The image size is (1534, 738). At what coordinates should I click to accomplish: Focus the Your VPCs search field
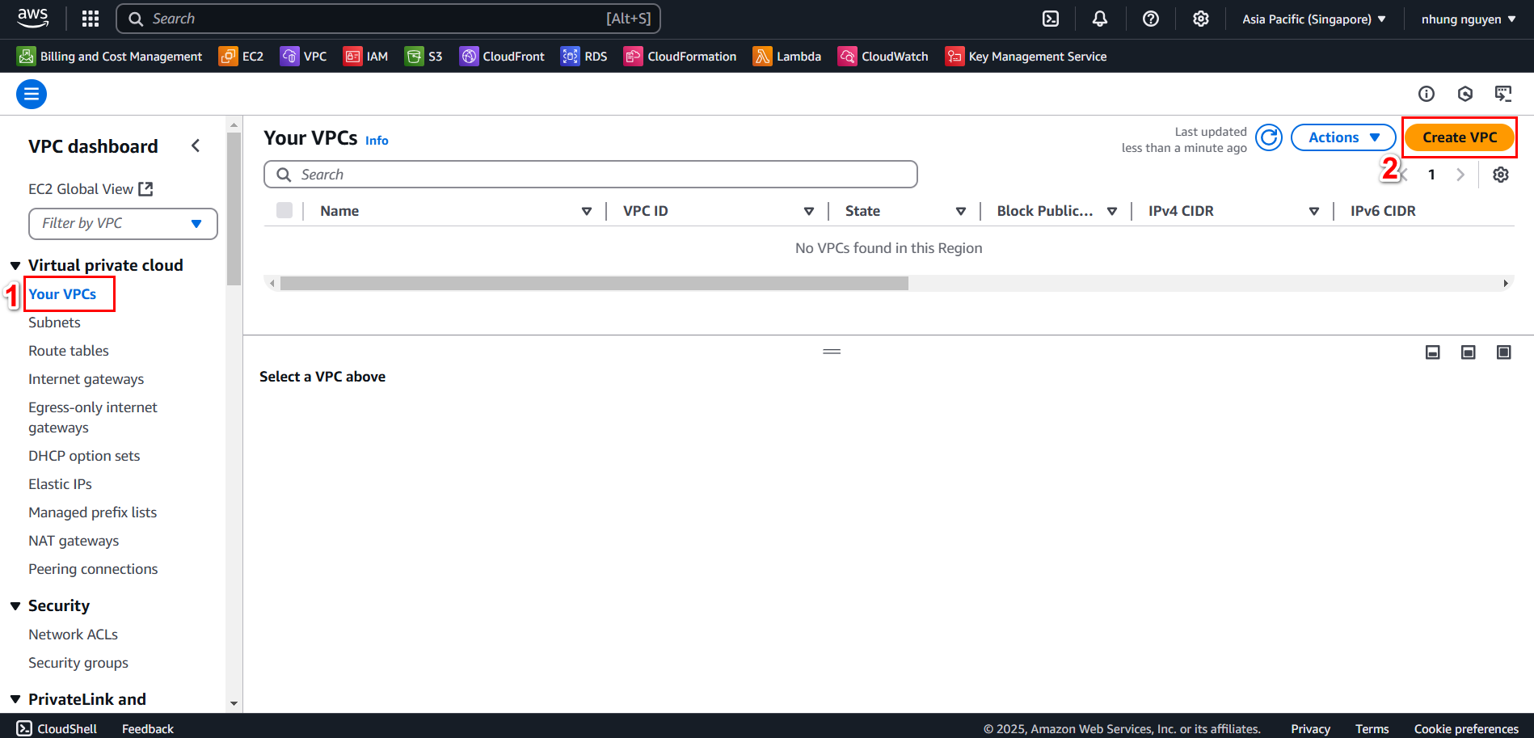pyautogui.click(x=591, y=175)
